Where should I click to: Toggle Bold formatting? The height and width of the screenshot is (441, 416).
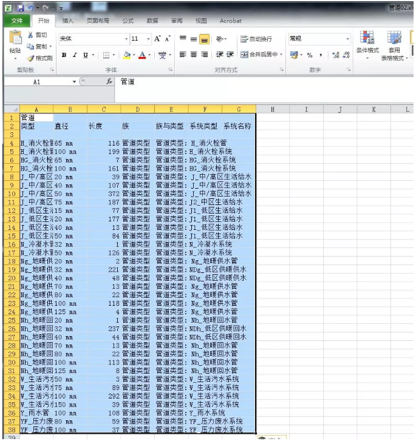[64, 55]
